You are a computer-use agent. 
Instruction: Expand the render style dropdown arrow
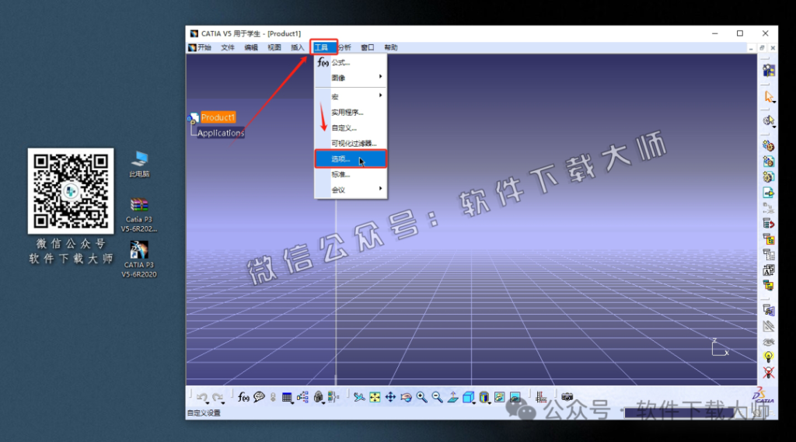pos(490,402)
